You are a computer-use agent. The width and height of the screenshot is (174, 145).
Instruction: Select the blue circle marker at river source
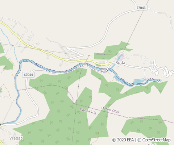(x=160, y=80)
